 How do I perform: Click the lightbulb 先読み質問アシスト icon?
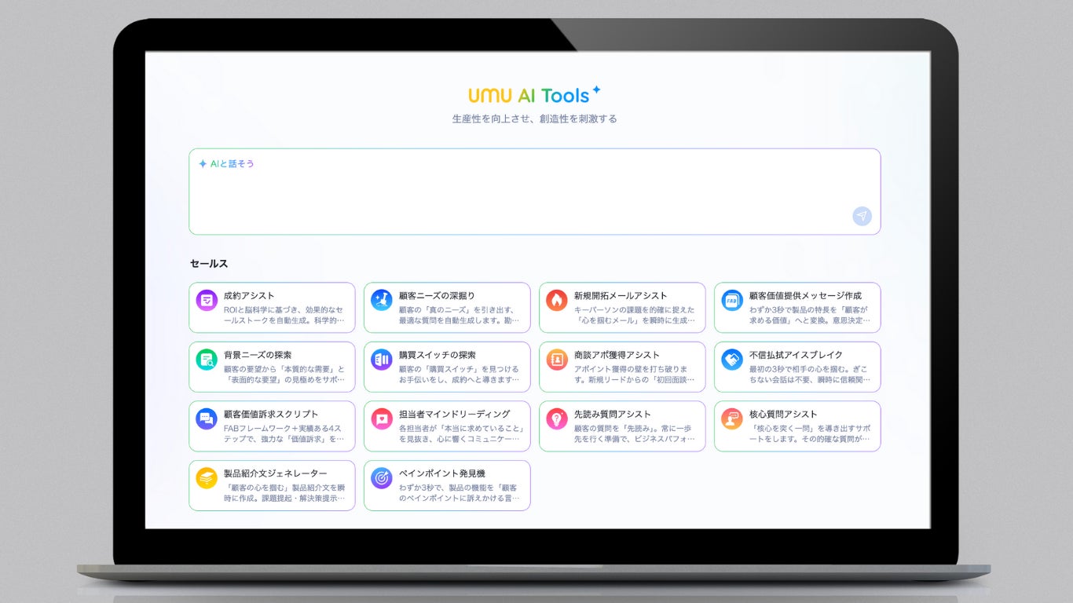(557, 418)
